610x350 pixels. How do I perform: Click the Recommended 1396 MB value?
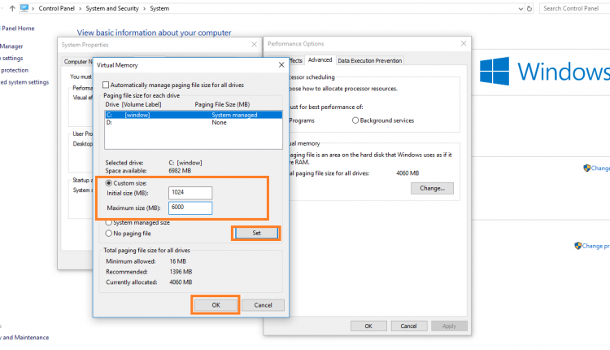(x=181, y=272)
